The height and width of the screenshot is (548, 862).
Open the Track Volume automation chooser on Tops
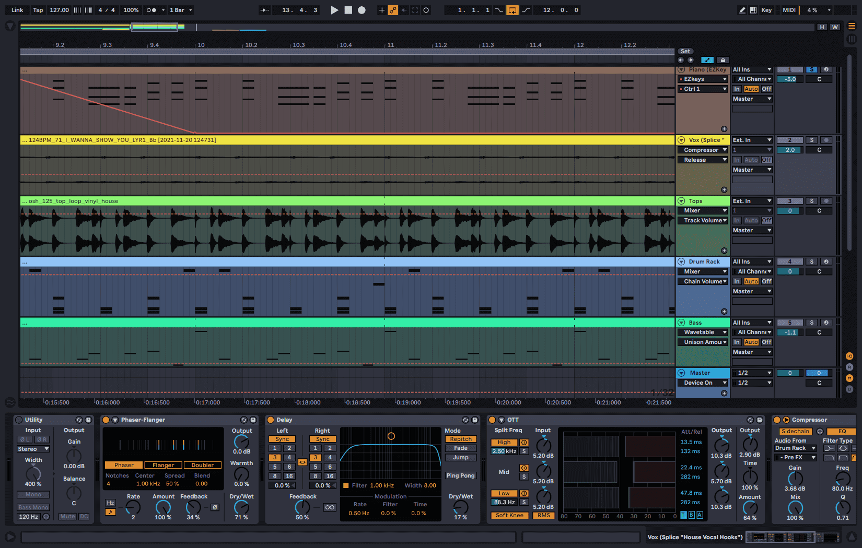[x=703, y=220]
